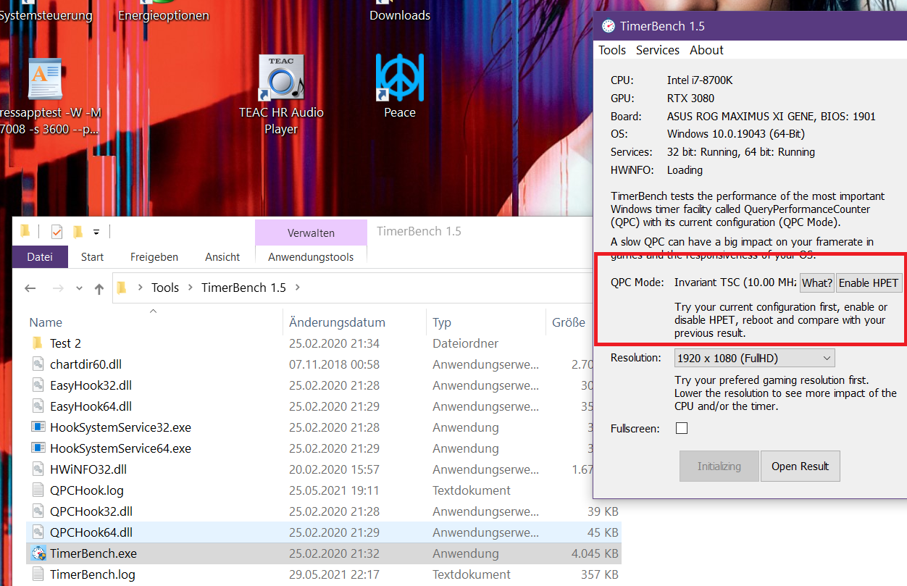Open the Datei tab in Explorer
The height and width of the screenshot is (586, 907).
[40, 256]
